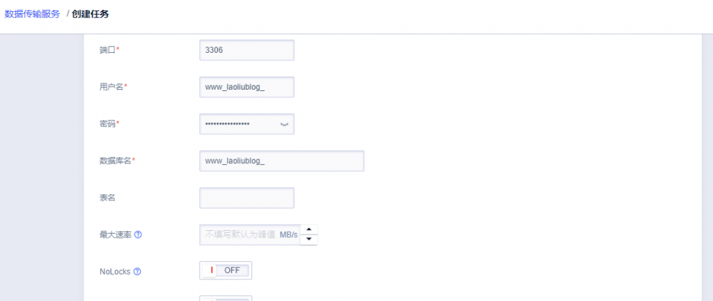Select the 创建任务 breadcrumb title
Viewport: 713px width, 301px height.
pos(91,14)
